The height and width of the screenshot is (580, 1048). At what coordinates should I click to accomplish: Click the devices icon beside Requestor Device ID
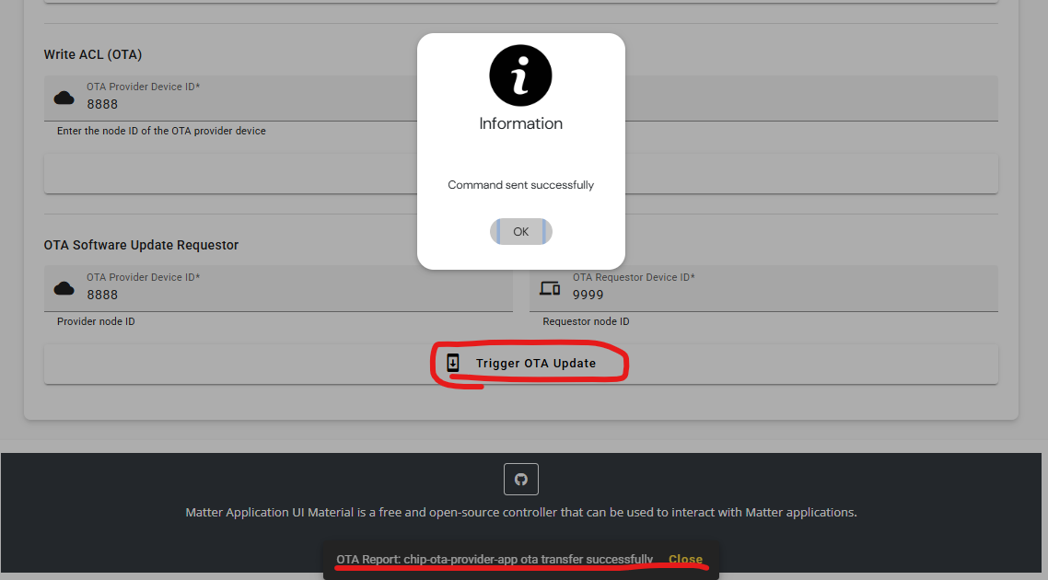pyautogui.click(x=550, y=289)
